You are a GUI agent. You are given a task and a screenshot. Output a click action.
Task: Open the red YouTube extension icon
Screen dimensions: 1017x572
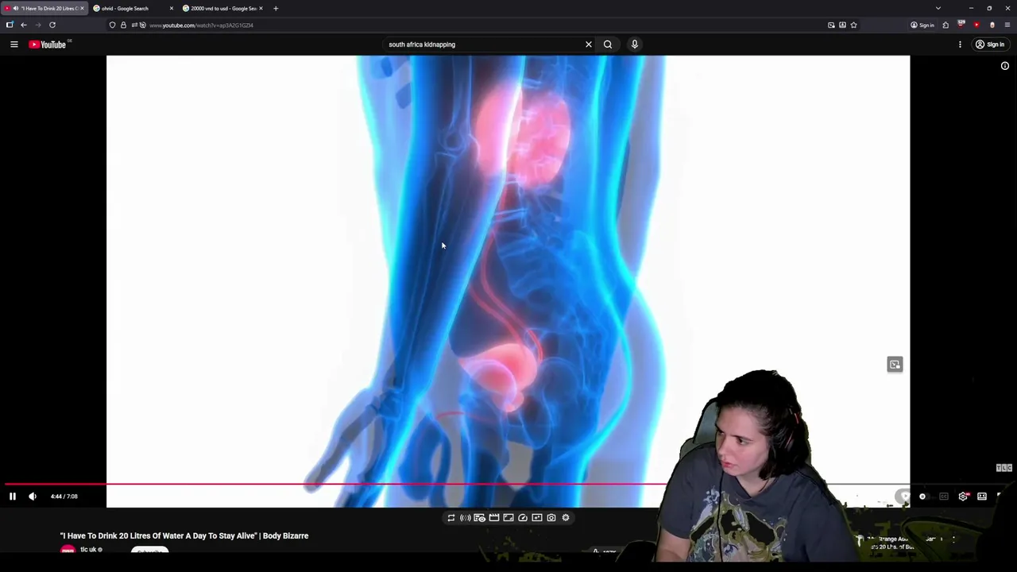976,25
